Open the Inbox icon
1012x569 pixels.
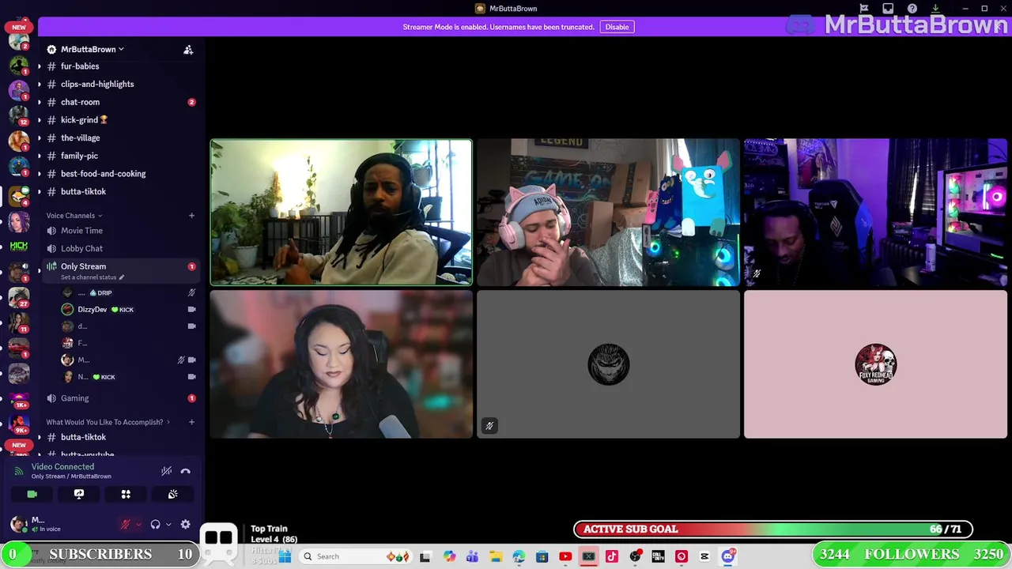(888, 9)
